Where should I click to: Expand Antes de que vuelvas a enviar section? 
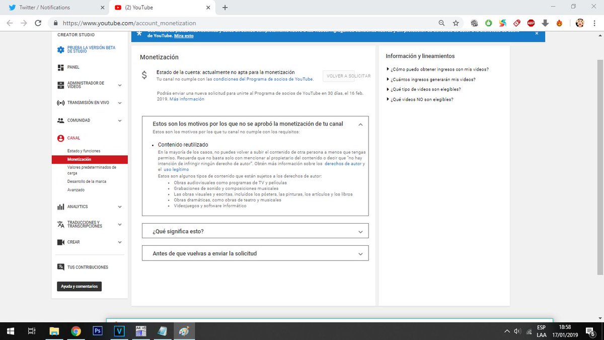click(x=255, y=253)
